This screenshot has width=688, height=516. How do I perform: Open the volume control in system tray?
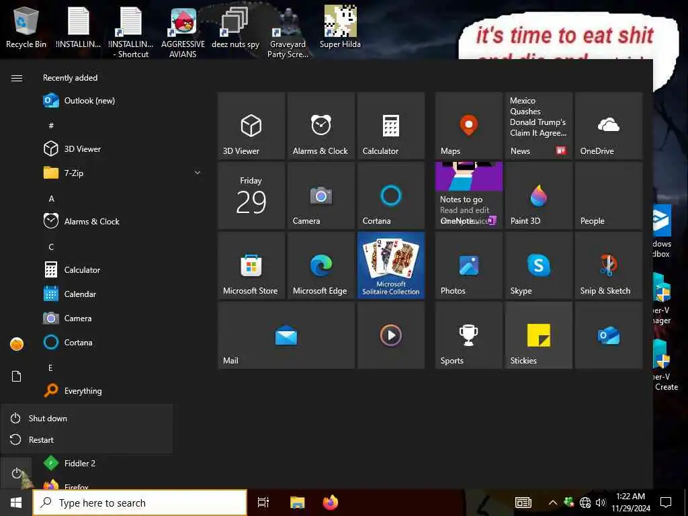point(601,503)
